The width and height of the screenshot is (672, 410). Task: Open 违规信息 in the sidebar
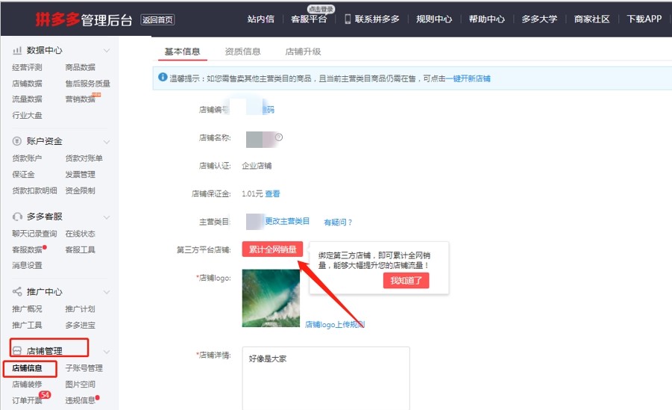[80, 400]
